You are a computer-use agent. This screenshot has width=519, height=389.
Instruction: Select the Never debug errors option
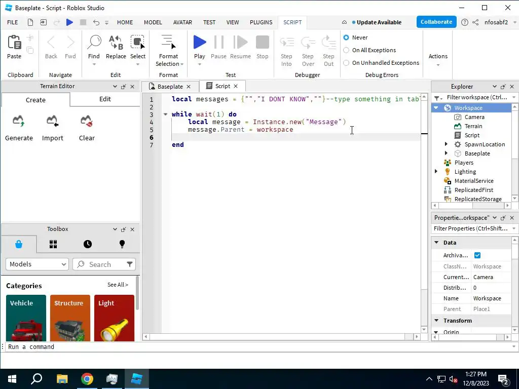pos(346,37)
